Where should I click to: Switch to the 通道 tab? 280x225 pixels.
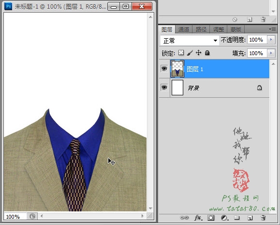click(184, 30)
